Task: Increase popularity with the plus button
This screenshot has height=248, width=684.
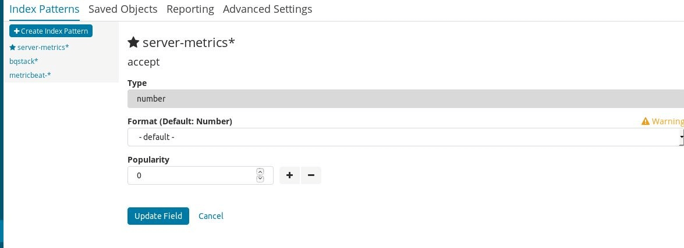Action: (x=289, y=175)
